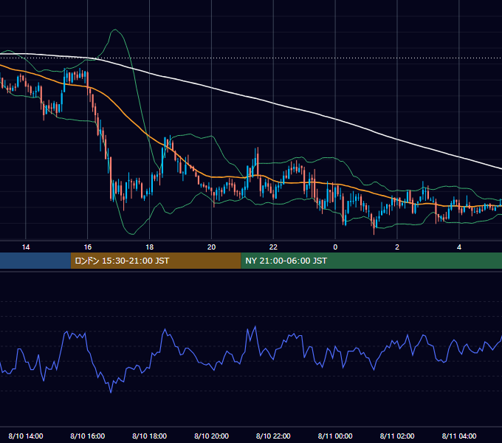Select the ロンドン 15:30-21:00 JST session bar
The width and height of the screenshot is (502, 443).
click(156, 261)
